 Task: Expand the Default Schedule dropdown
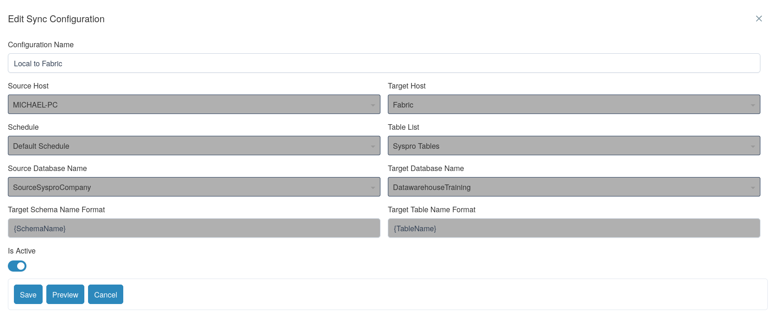point(194,146)
